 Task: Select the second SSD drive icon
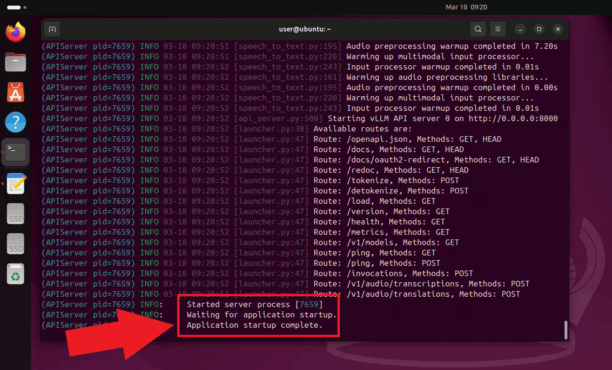(x=15, y=244)
